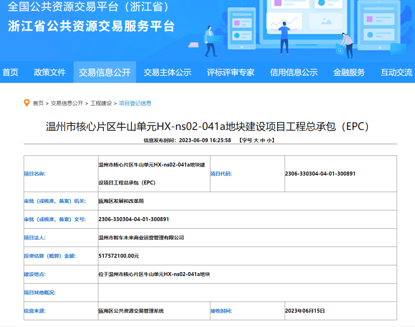Image resolution: width=415 pixels, height=327 pixels.
Task: Click the 浙江省公共资源交易服务平台 site title
Action: point(91,26)
